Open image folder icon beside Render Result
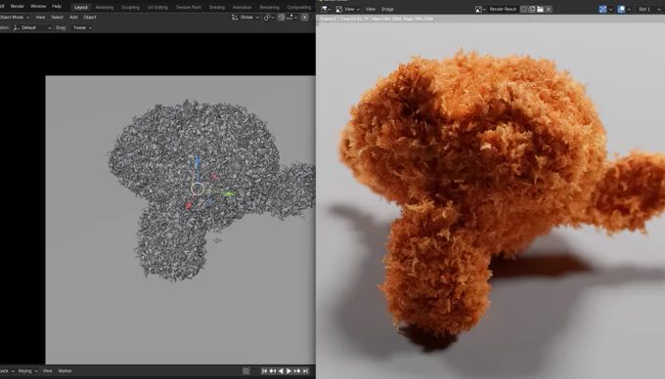 tap(540, 9)
